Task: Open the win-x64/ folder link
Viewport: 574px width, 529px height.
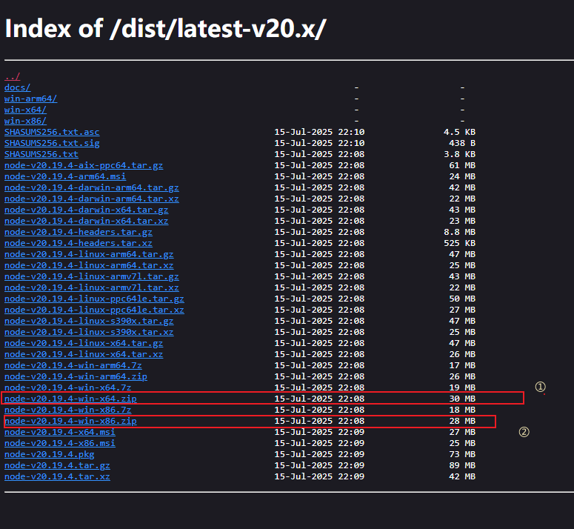Action: [25, 110]
